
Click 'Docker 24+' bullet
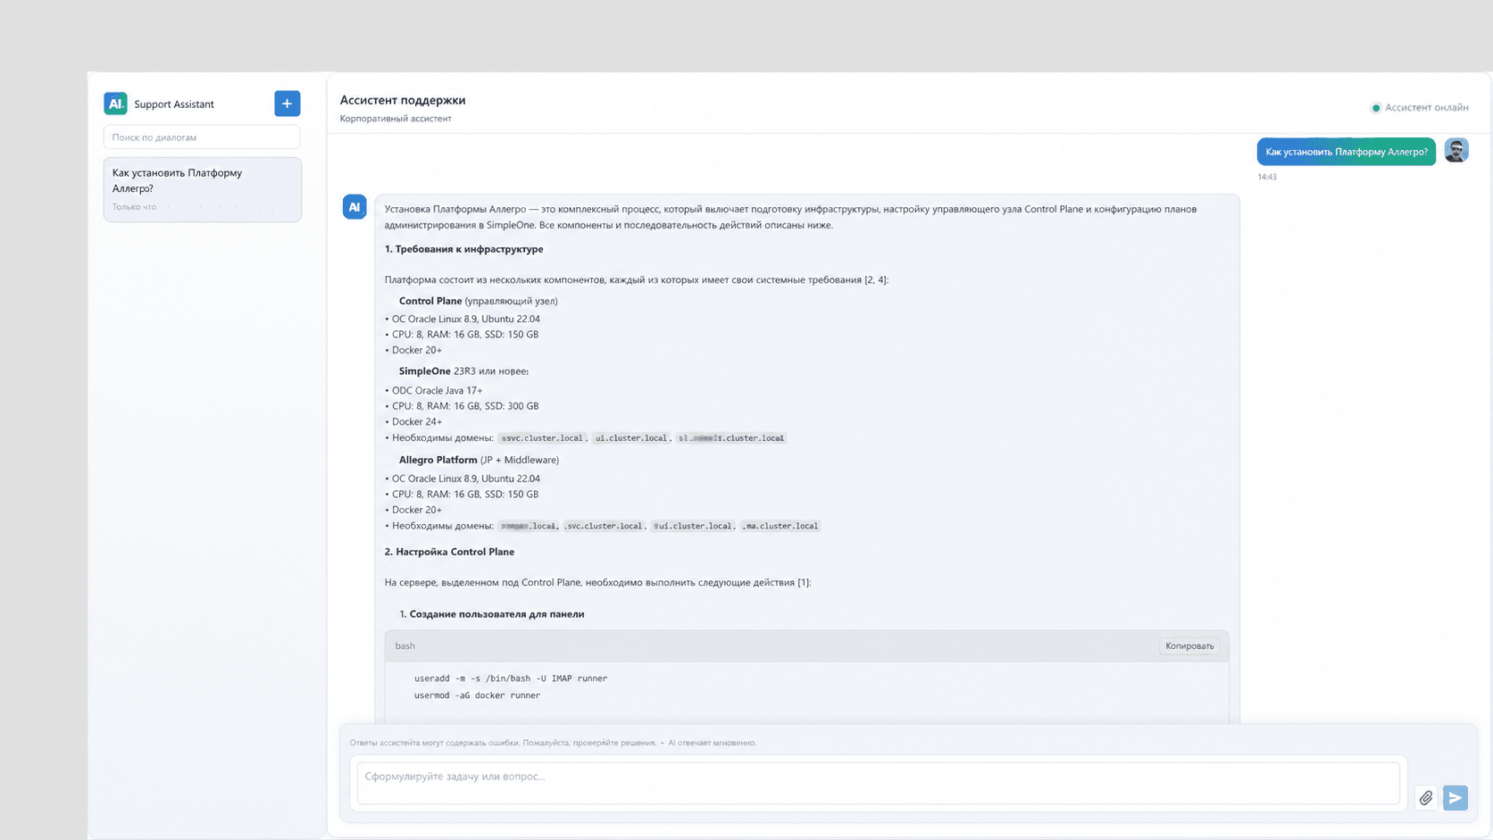tap(413, 421)
